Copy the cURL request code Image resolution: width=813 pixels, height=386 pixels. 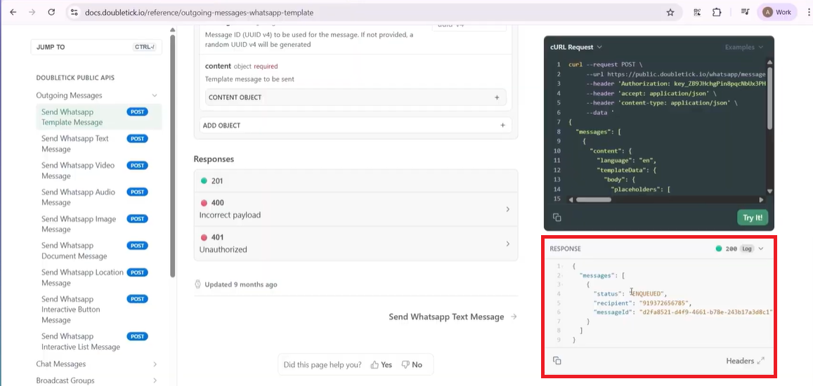(x=557, y=218)
